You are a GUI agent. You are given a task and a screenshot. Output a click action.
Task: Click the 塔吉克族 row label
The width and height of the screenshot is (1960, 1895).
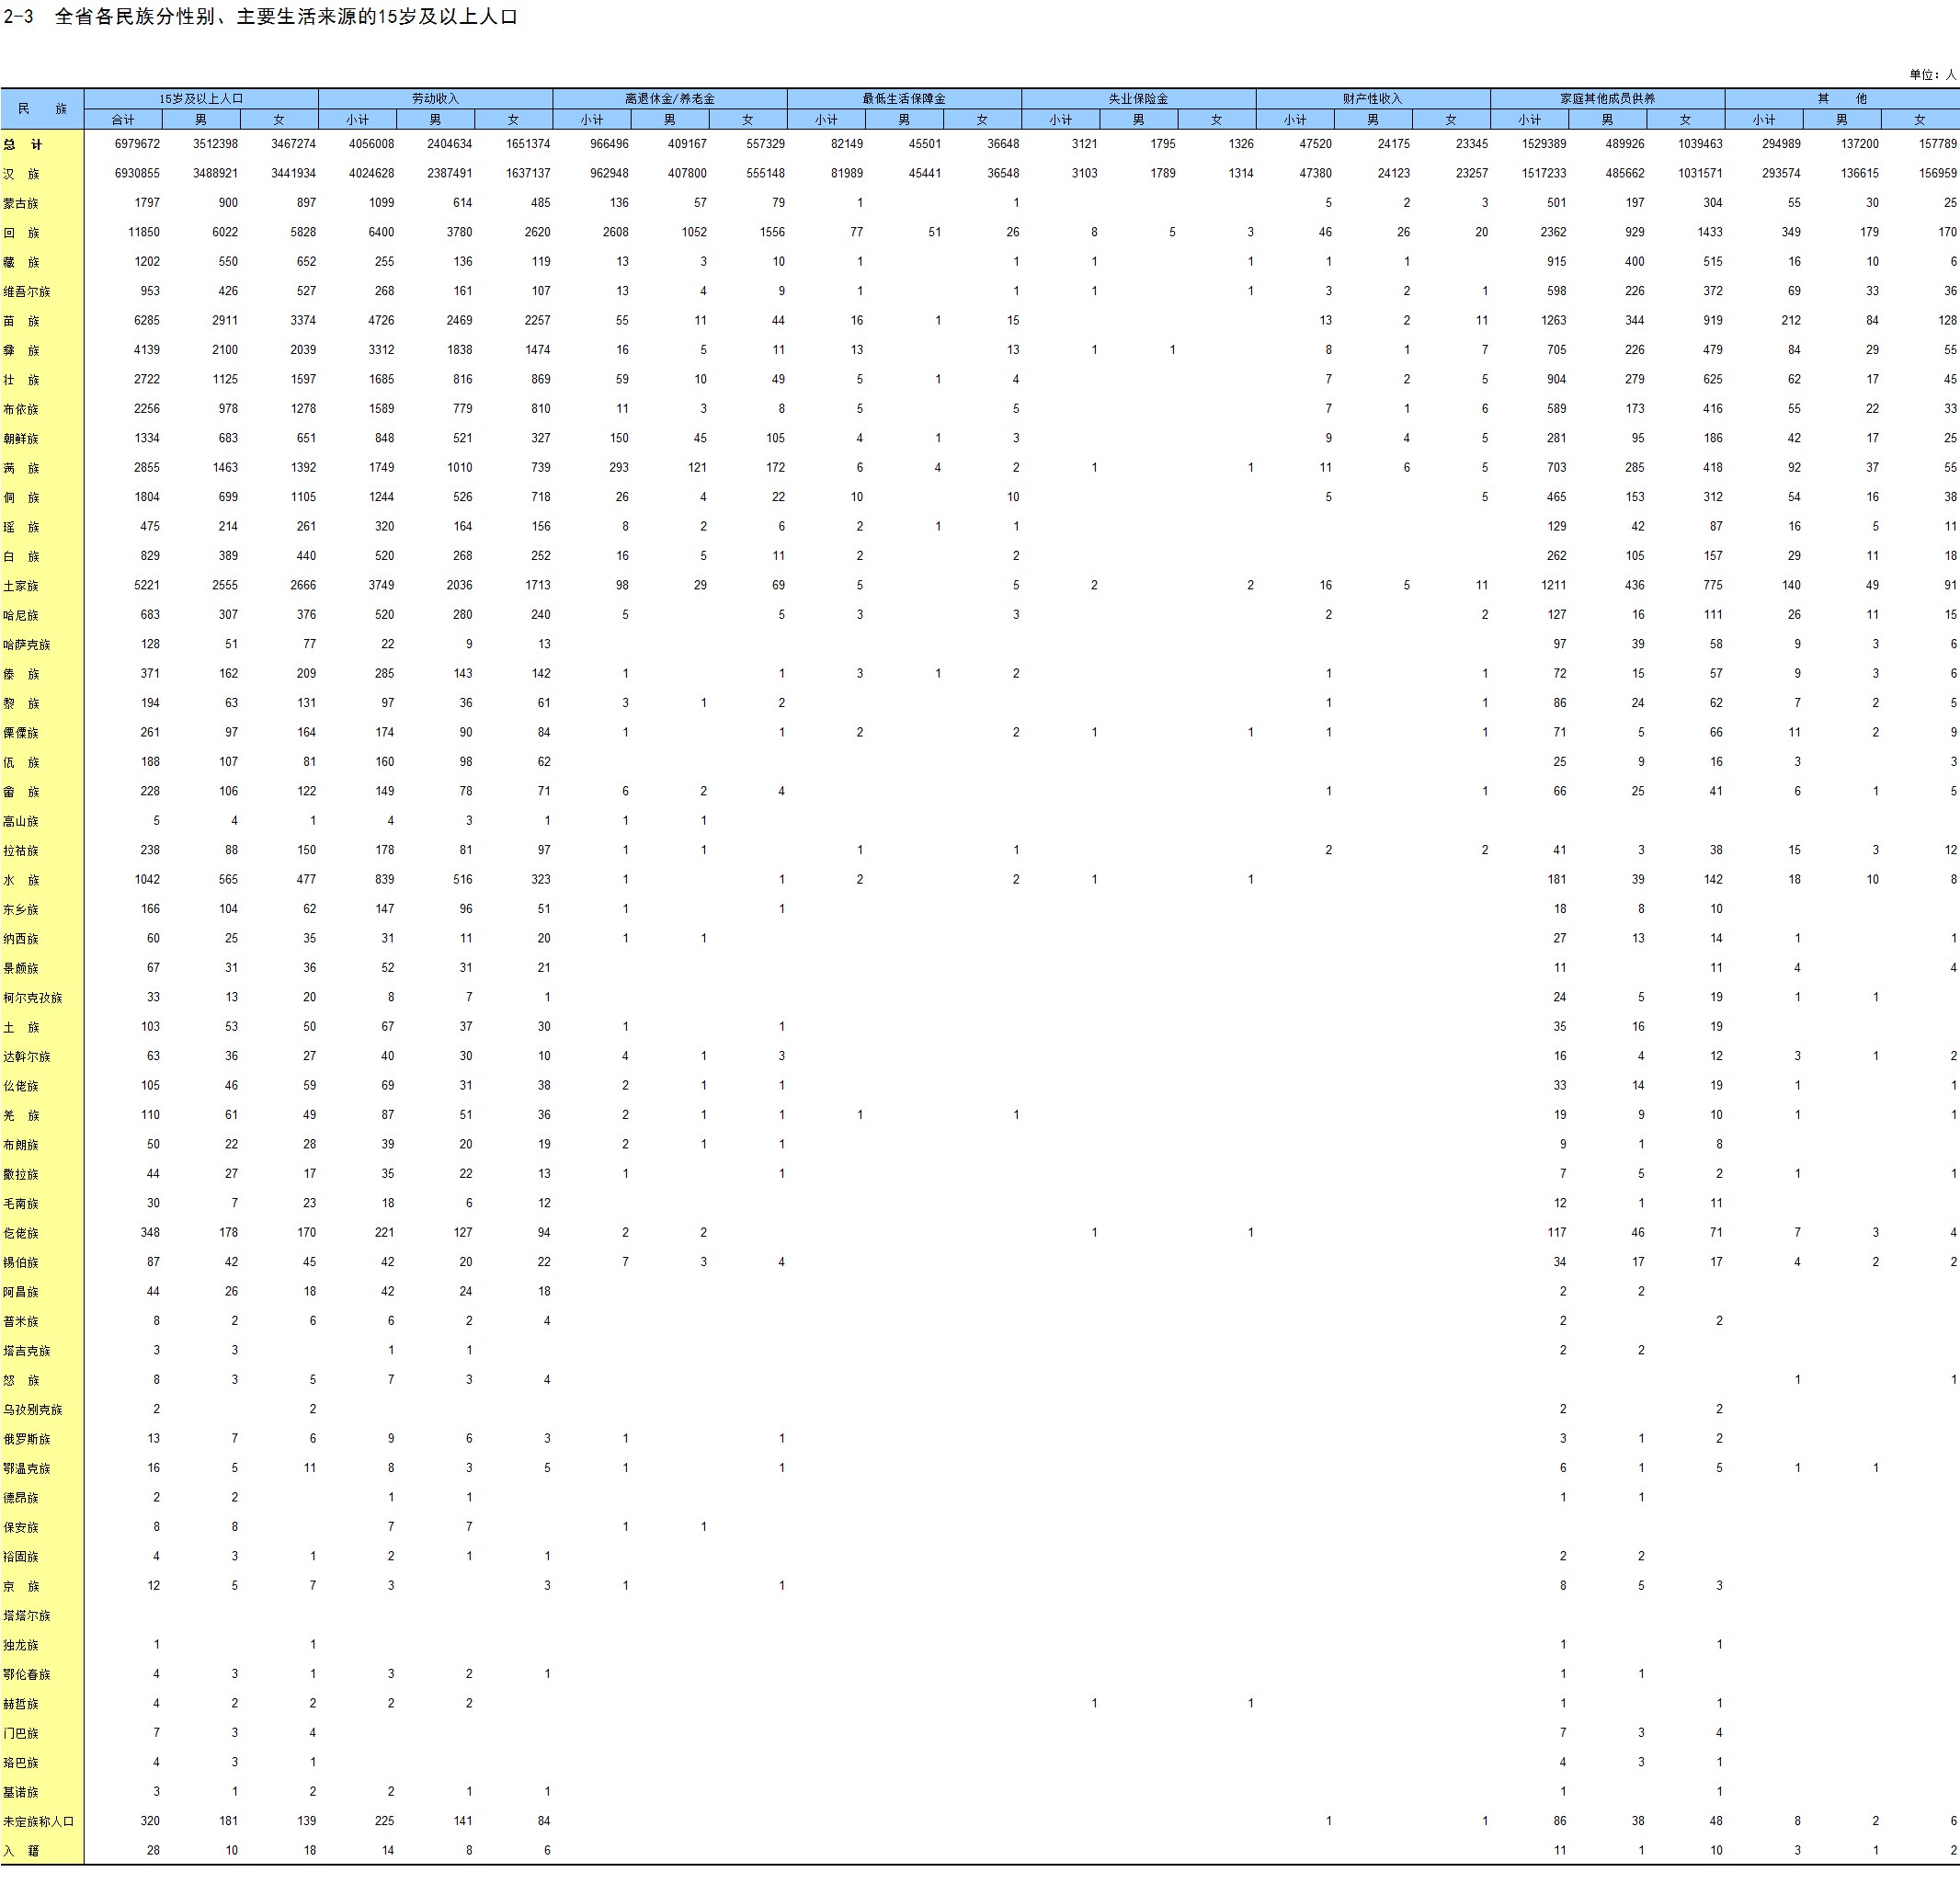tap(26, 1351)
